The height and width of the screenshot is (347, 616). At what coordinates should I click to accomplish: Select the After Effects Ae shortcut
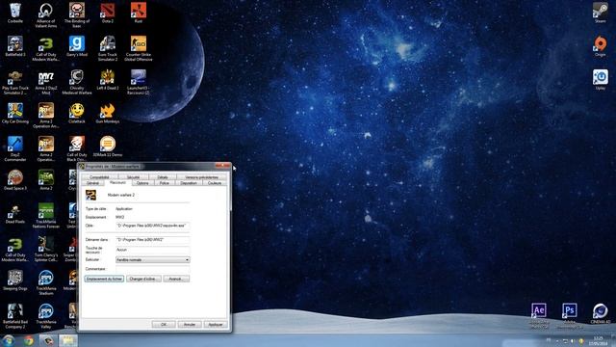[539, 315]
